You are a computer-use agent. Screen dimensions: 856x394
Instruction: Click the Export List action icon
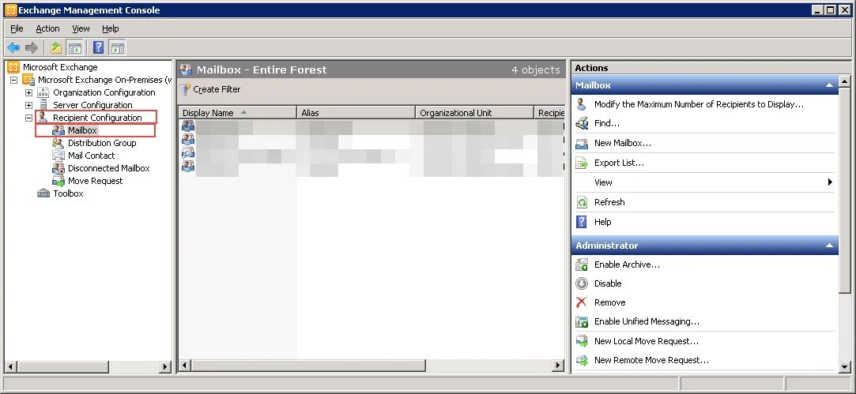(582, 163)
